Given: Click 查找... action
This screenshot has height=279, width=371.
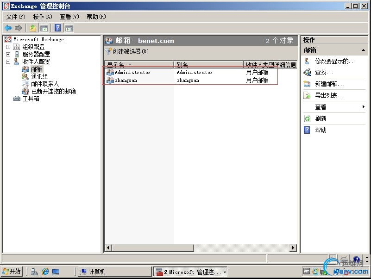Looking at the screenshot, I should pos(324,72).
